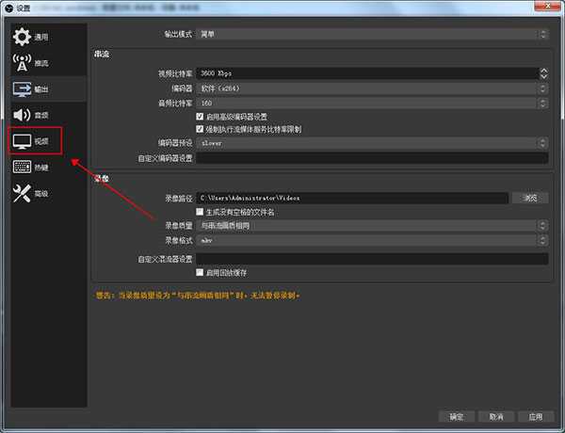The height and width of the screenshot is (433, 565).
Task: Expand the 录像格式 mkv dropdown
Action: (372, 240)
